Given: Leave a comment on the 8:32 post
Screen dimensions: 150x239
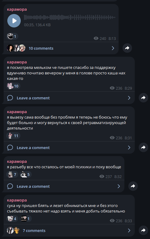Looking at the screenshot, I should (x=64, y=186).
